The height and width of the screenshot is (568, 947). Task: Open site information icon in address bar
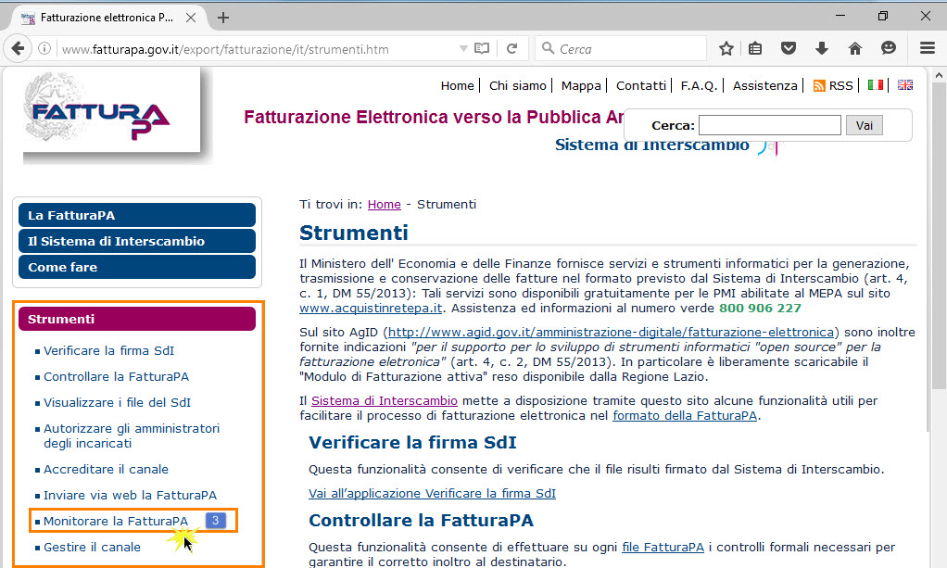pyautogui.click(x=44, y=48)
